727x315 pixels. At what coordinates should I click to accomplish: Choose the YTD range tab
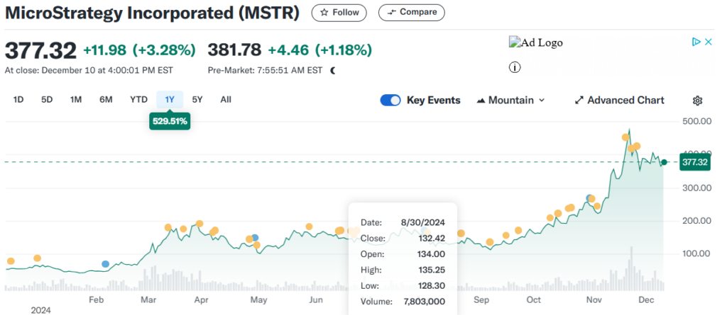(138, 99)
